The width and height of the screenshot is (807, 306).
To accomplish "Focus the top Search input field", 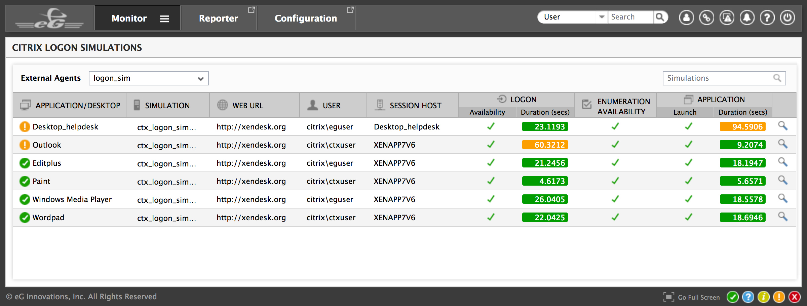I will tap(630, 17).
